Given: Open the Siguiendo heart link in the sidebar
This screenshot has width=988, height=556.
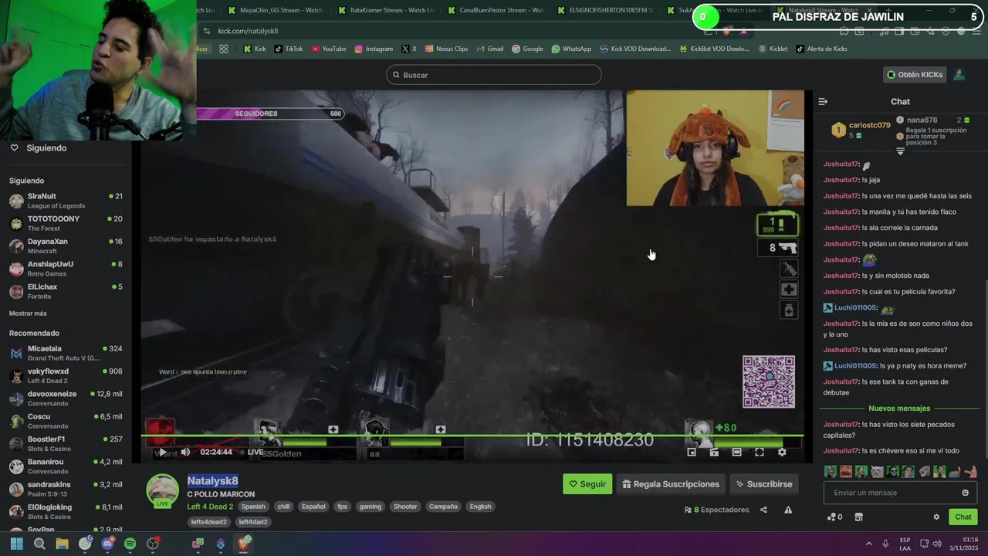Looking at the screenshot, I should [39, 147].
